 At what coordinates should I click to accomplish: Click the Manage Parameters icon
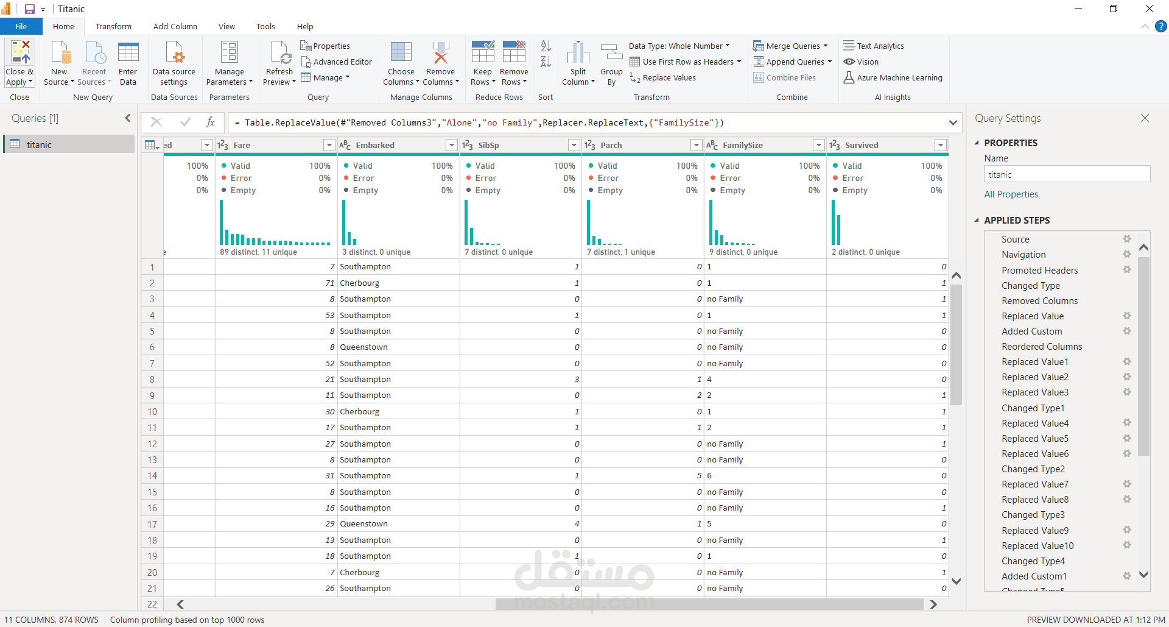230,52
